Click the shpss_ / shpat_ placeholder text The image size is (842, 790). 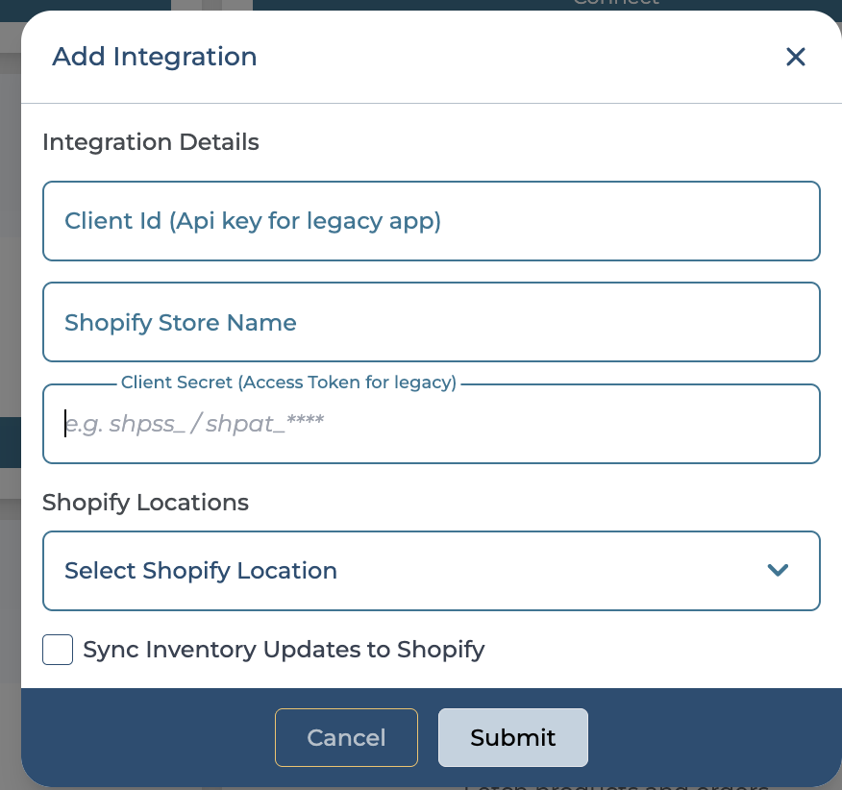pos(194,424)
